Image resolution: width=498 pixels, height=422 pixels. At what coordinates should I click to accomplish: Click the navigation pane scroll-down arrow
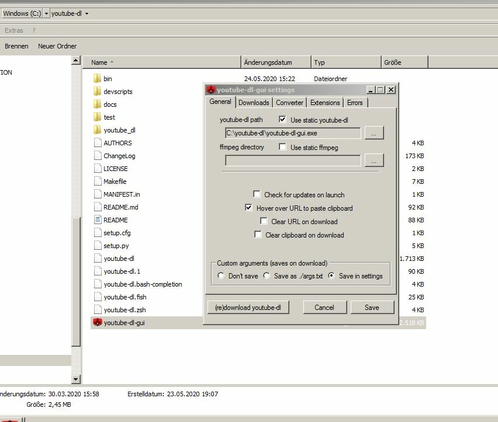[x=76, y=379]
